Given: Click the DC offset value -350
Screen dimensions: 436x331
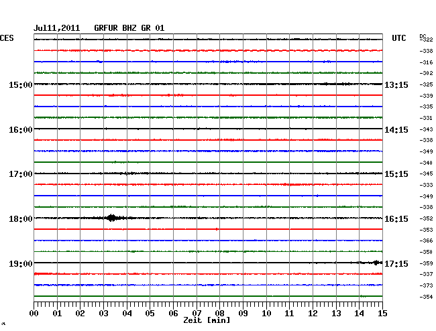Looking at the screenshot, I should (x=426, y=252).
